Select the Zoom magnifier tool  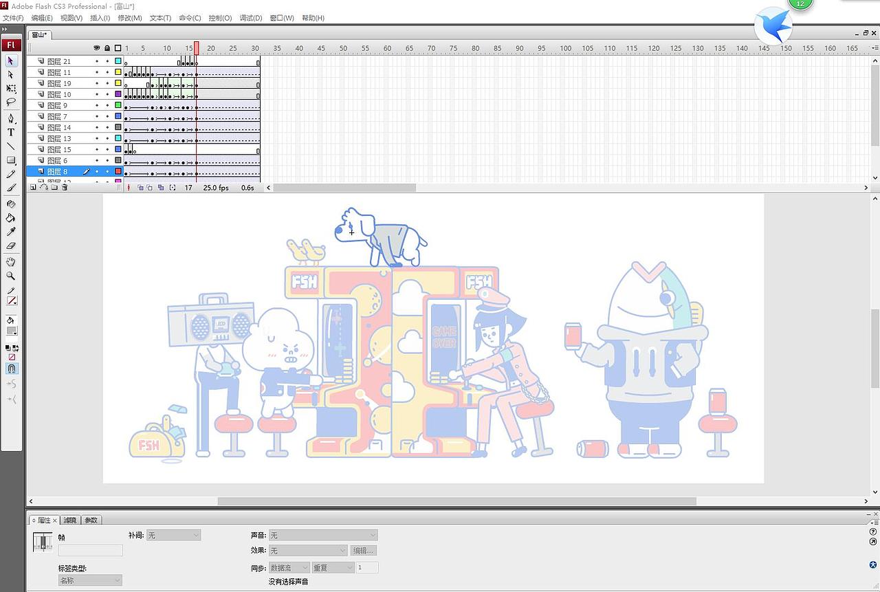pyautogui.click(x=11, y=276)
